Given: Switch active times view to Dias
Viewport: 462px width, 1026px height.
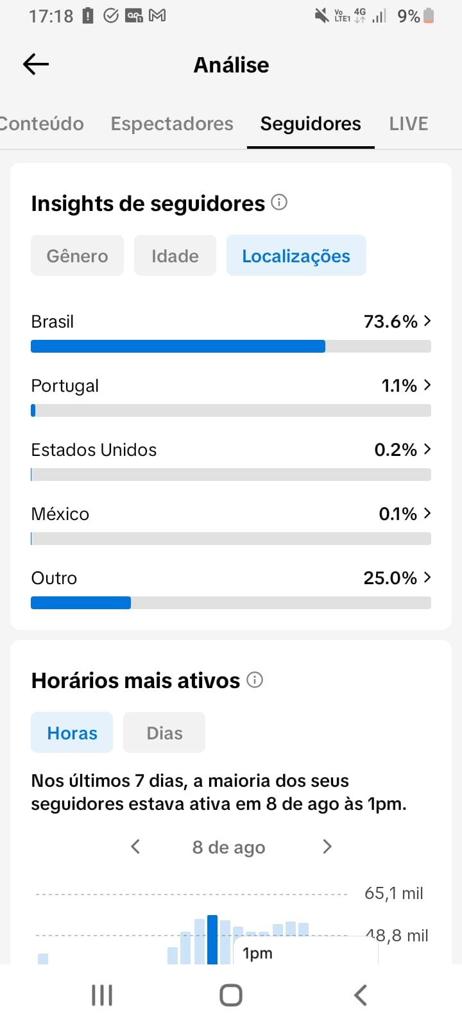Looking at the screenshot, I should (x=164, y=732).
